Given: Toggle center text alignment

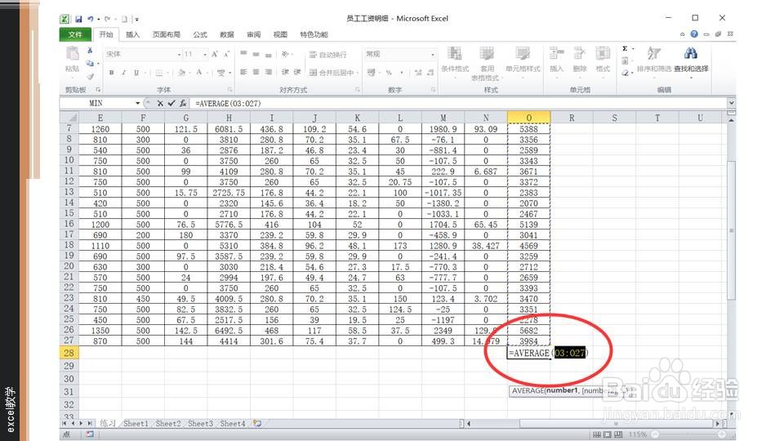Looking at the screenshot, I should pos(256,73).
